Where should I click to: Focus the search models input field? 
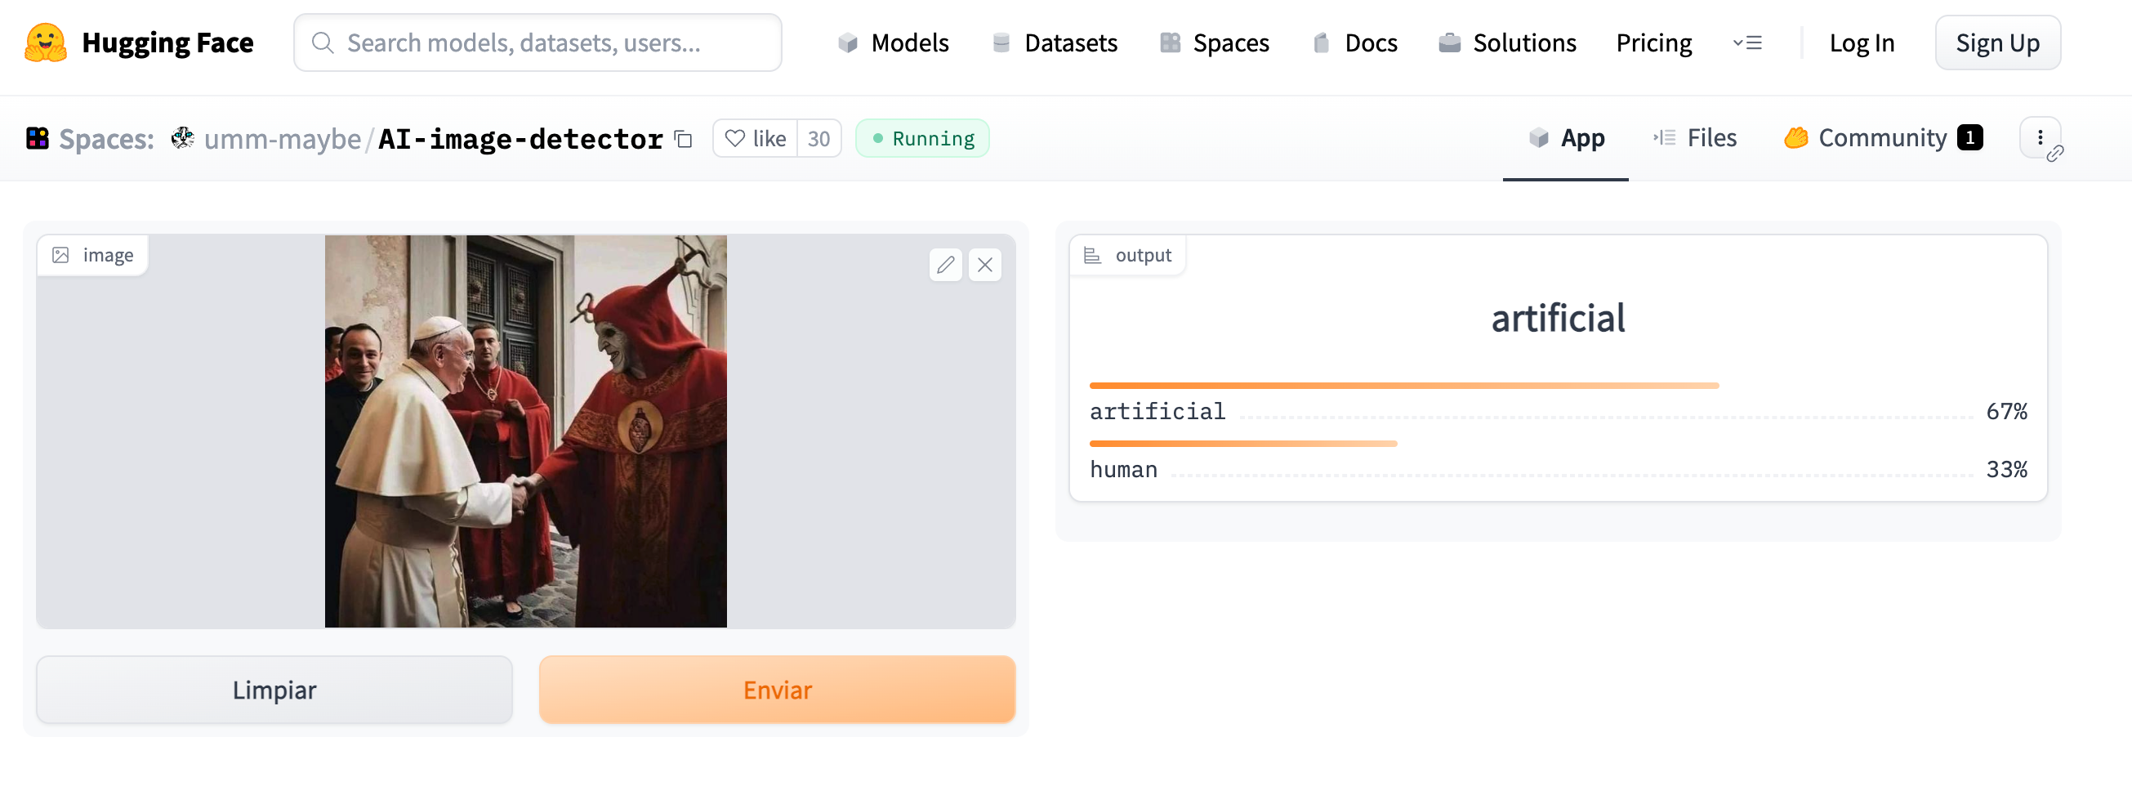tap(538, 43)
